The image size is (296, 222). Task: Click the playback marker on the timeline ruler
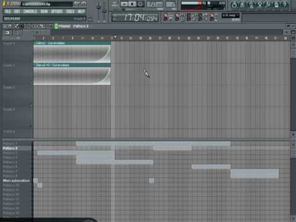coord(115,37)
